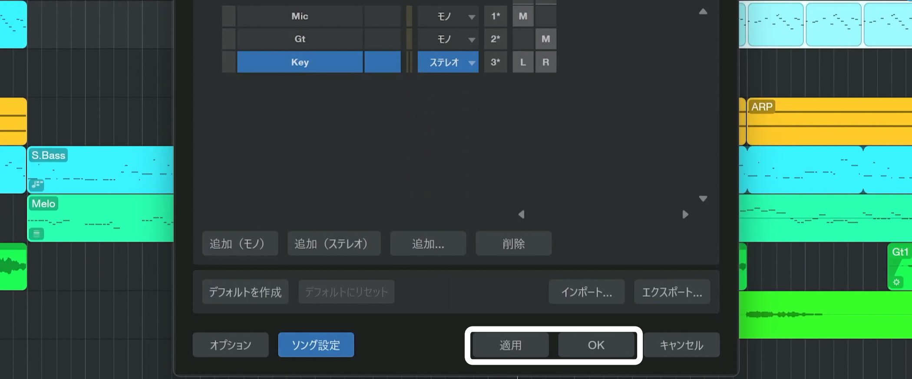This screenshot has width=912, height=379.
Task: Click 追加（ステレオ）to add a stereo input
Action: pos(334,244)
